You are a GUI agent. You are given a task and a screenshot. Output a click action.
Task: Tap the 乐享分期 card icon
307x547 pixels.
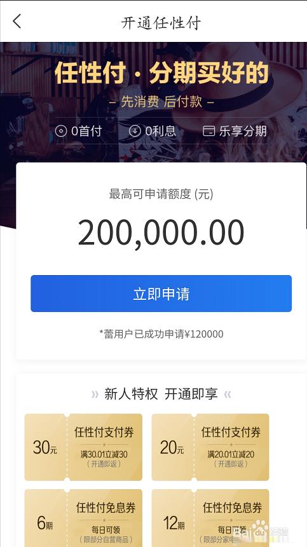tap(208, 132)
